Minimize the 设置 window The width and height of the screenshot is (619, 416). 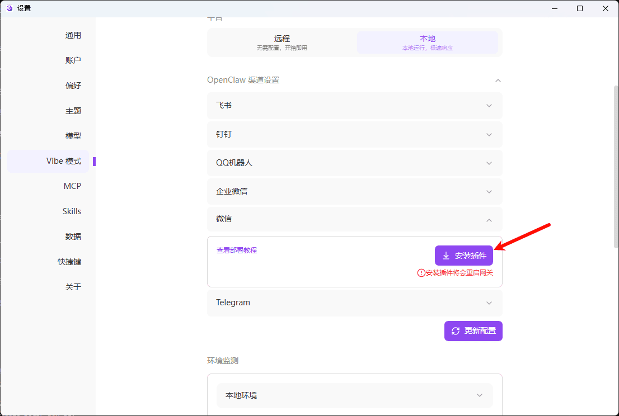coord(554,8)
